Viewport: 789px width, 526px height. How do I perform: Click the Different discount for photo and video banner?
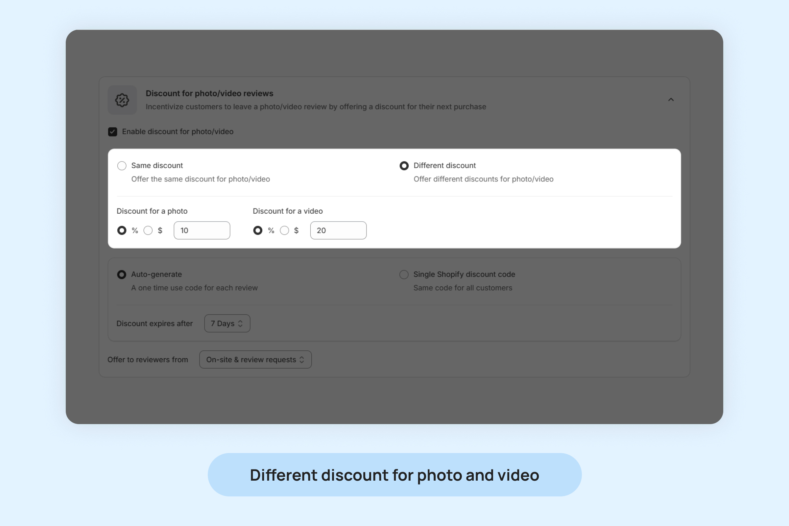click(394, 475)
